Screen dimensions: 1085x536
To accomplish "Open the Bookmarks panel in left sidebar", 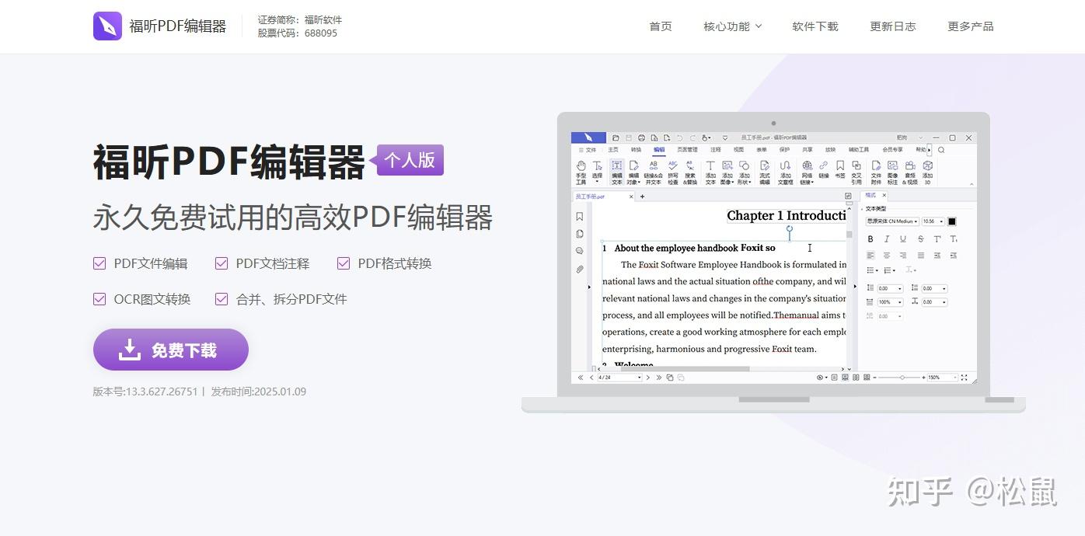I will pos(580,217).
